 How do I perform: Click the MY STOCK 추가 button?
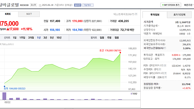tap(171, 5)
